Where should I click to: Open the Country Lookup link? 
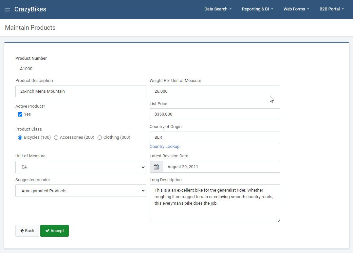[x=165, y=146]
